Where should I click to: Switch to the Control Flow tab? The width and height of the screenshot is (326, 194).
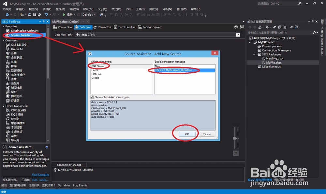[63, 27]
